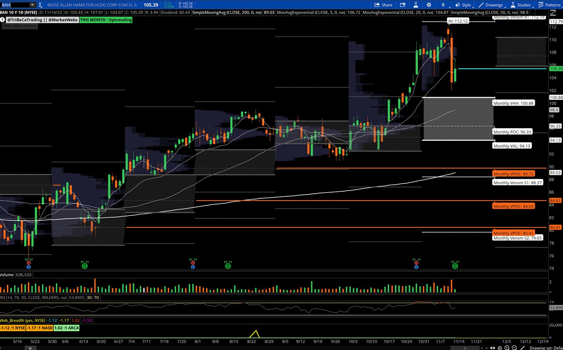Open the chart news/alert panel icon
563x350 pixels.
(x=403, y=5)
